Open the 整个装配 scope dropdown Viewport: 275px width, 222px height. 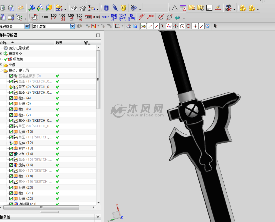pos(73,26)
